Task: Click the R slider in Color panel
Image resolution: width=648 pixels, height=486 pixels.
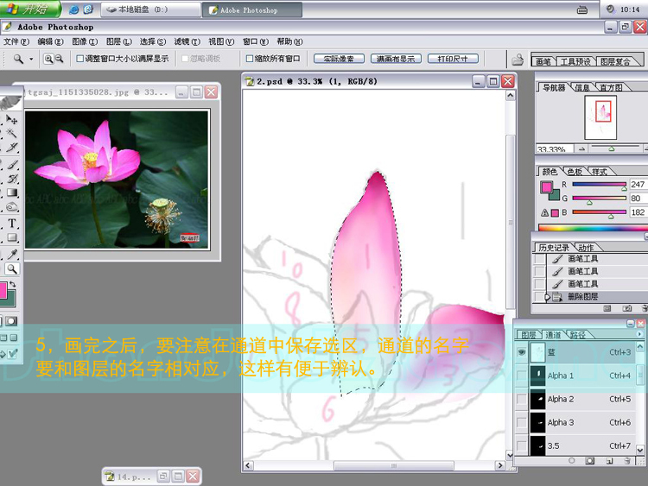Action: (x=599, y=185)
